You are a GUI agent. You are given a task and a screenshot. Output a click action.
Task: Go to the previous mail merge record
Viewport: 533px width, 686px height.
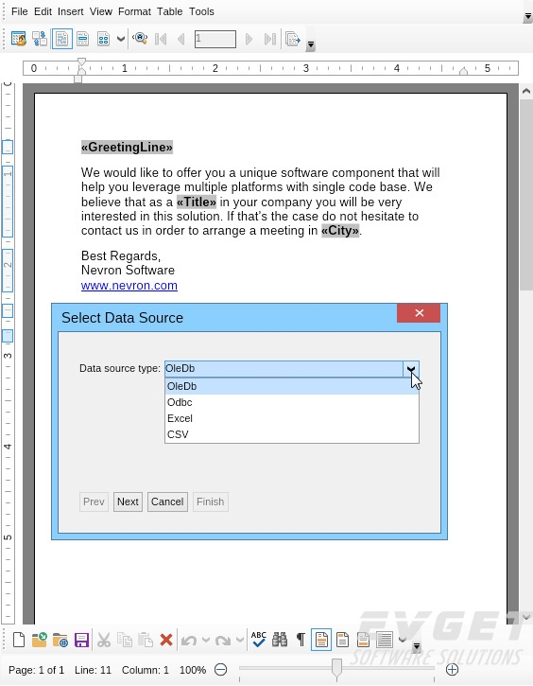pyautogui.click(x=181, y=39)
